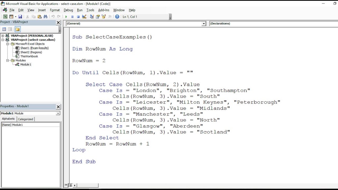Open the Format menu
Viewport: 338px width, 190px height.
55,10
